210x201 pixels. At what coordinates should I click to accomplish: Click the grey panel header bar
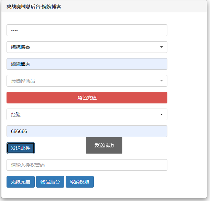[x=137, y=7]
